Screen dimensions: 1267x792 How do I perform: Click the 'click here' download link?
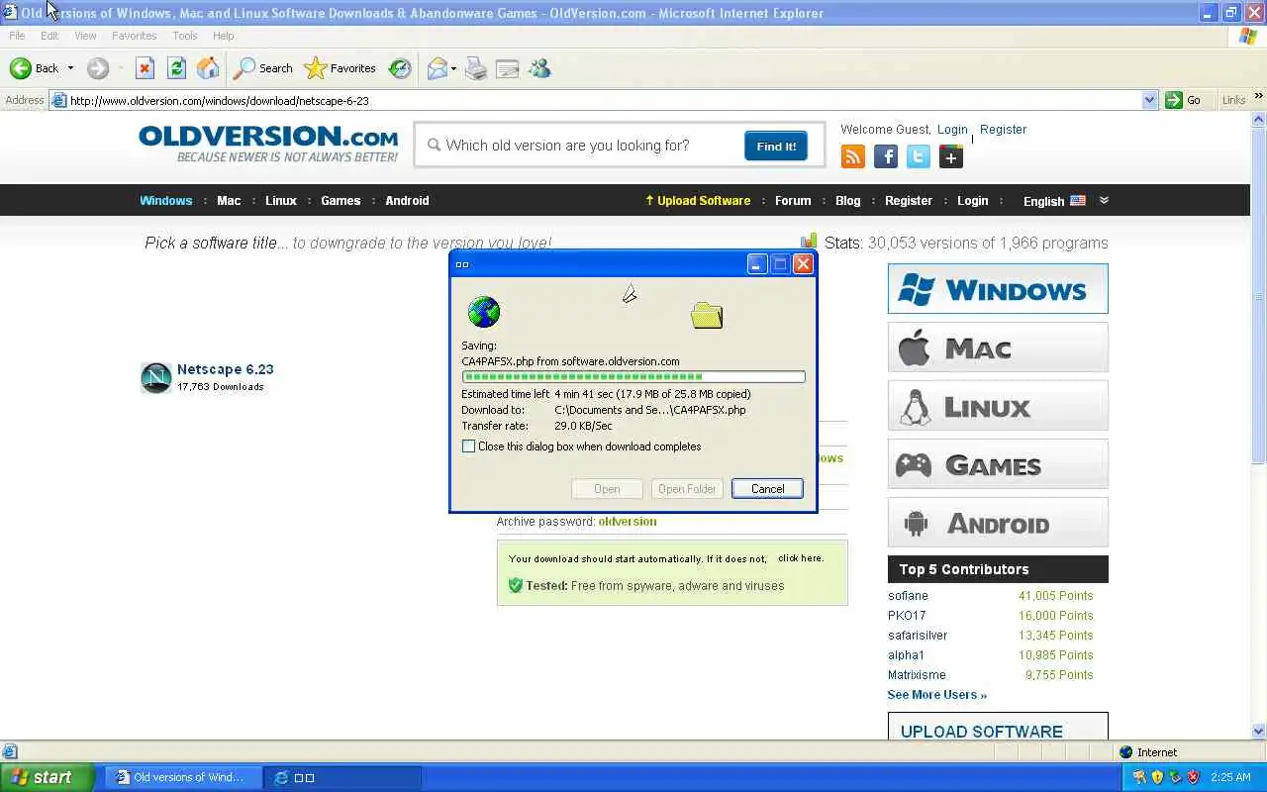pyautogui.click(x=800, y=558)
